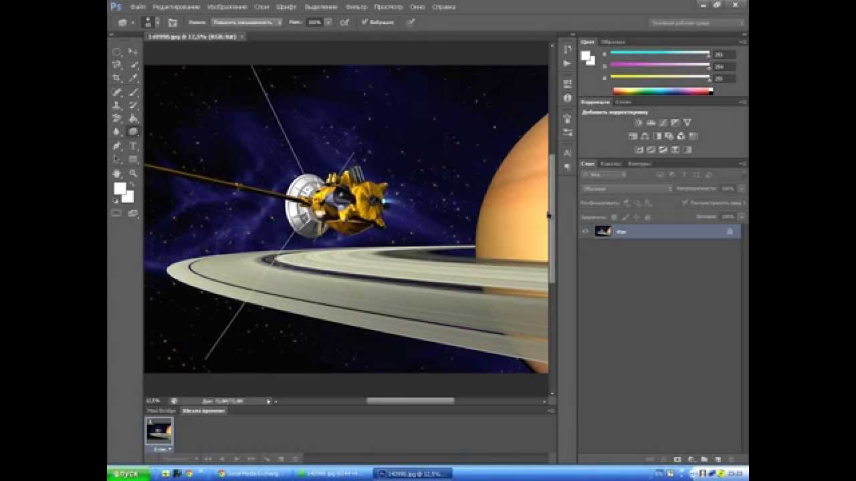
Task: Toggle visibility of the Фон layer
Action: click(x=585, y=231)
